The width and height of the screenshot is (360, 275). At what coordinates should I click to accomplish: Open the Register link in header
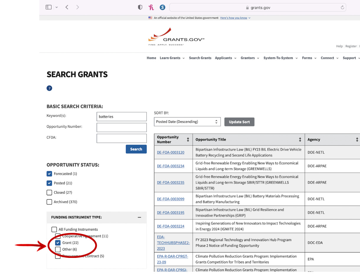[351, 46]
